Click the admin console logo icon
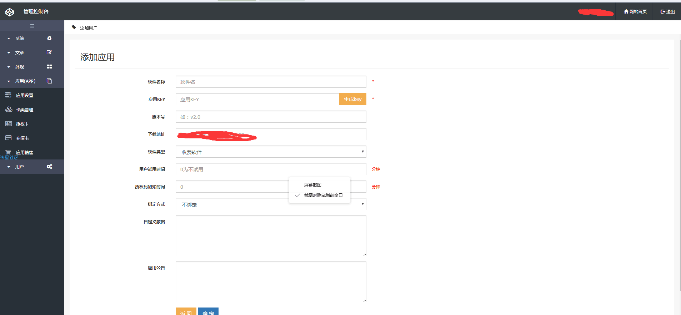Image resolution: width=681 pixels, height=315 pixels. tap(10, 12)
